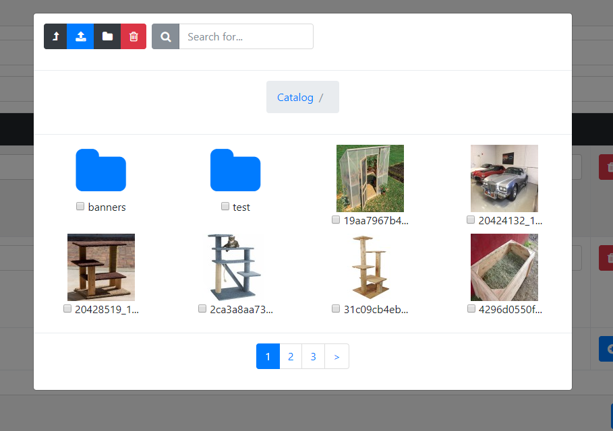Viewport: 613px width, 431px height.
Task: Select the blue cat tree thumbnail
Action: (x=235, y=267)
